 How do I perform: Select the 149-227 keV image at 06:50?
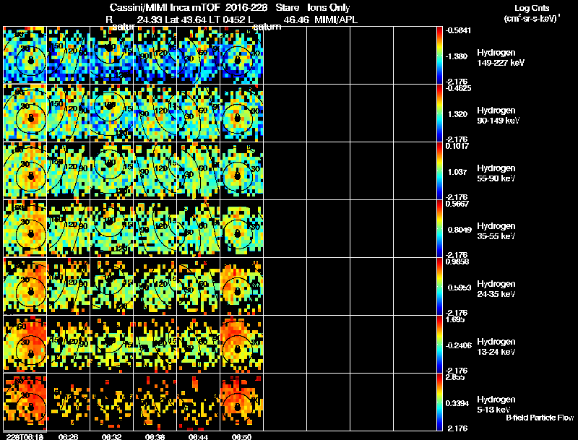tap(242, 56)
